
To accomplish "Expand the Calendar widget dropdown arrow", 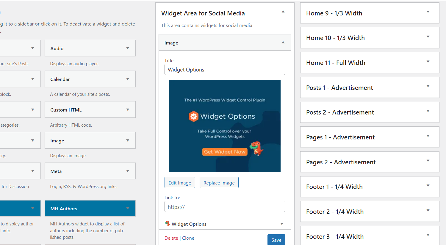I will pos(128,79).
